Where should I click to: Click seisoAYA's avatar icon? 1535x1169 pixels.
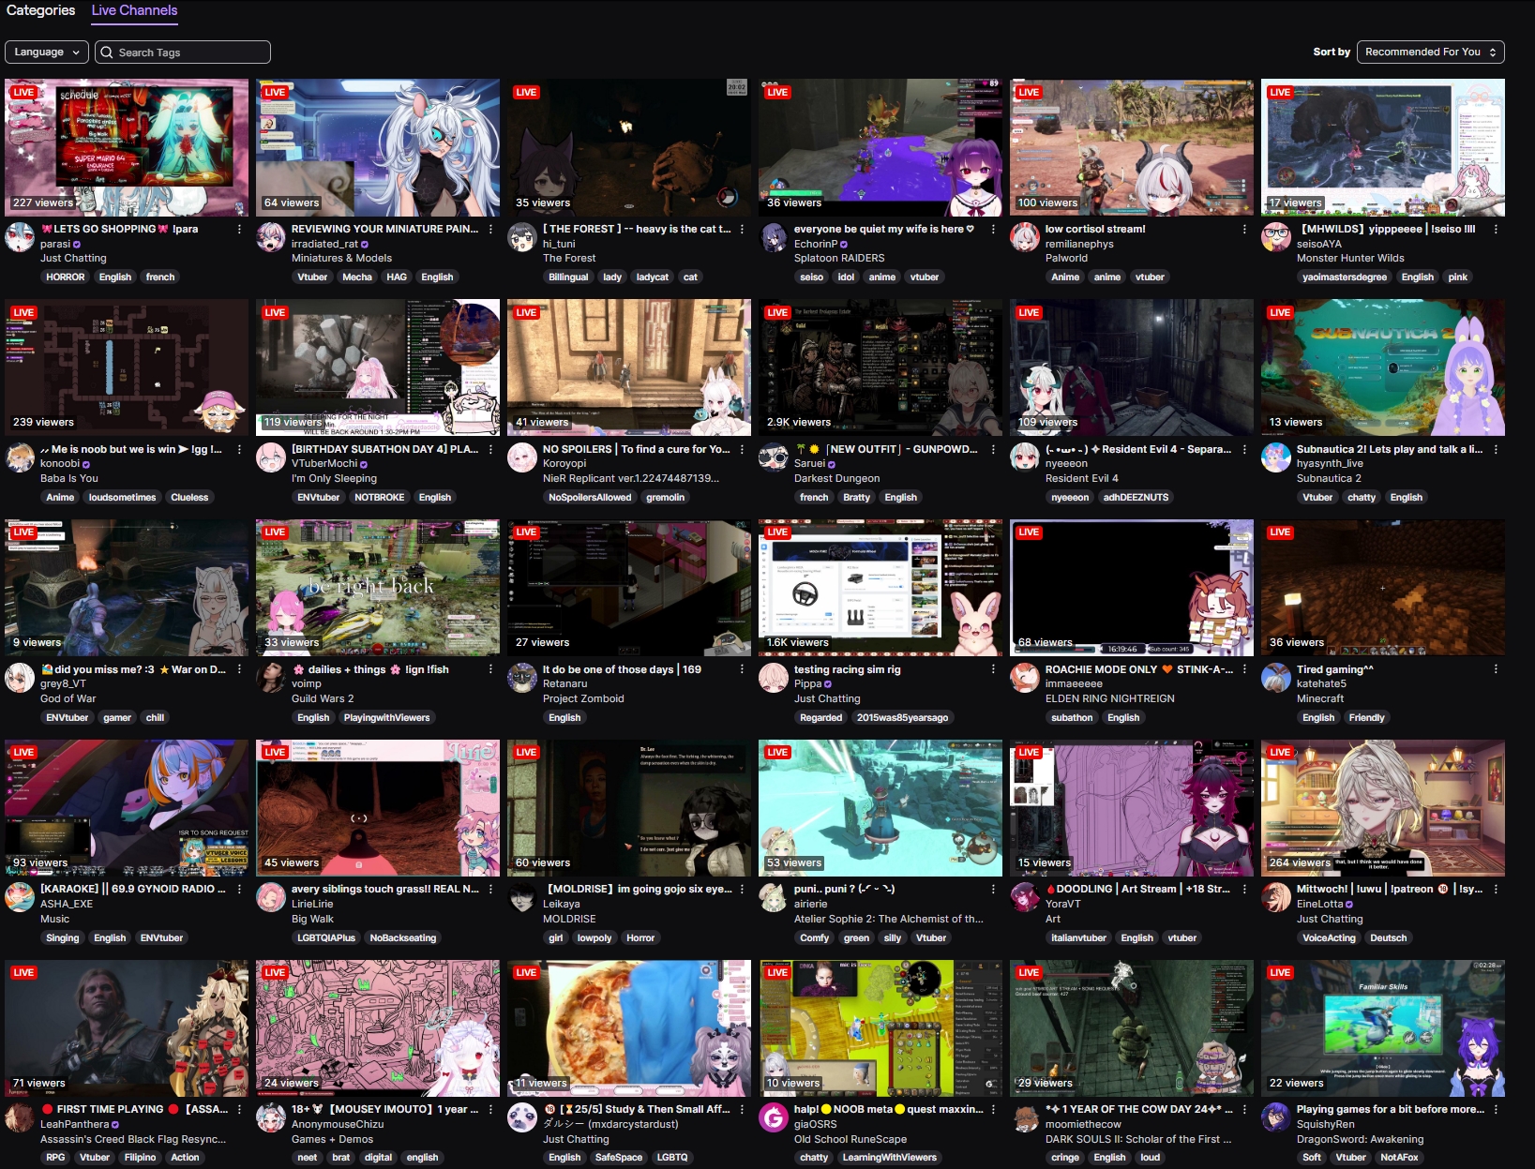pos(1276,237)
